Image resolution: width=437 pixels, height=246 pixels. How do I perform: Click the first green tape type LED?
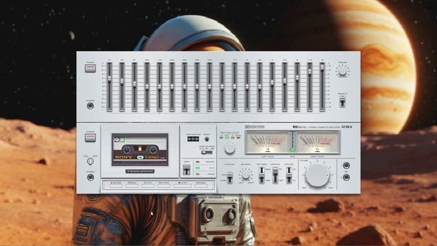[x=221, y=137]
